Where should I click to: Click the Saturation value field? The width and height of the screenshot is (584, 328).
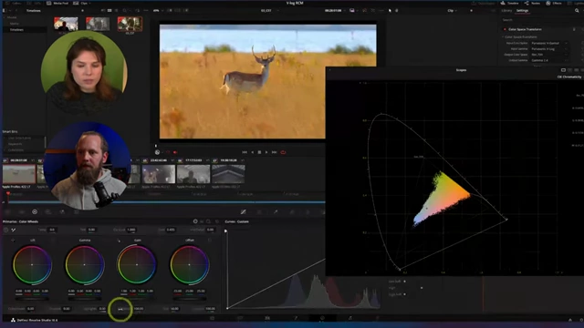[139, 309]
